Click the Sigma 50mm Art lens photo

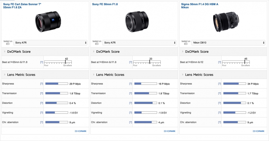pyautogui.click(x=226, y=22)
